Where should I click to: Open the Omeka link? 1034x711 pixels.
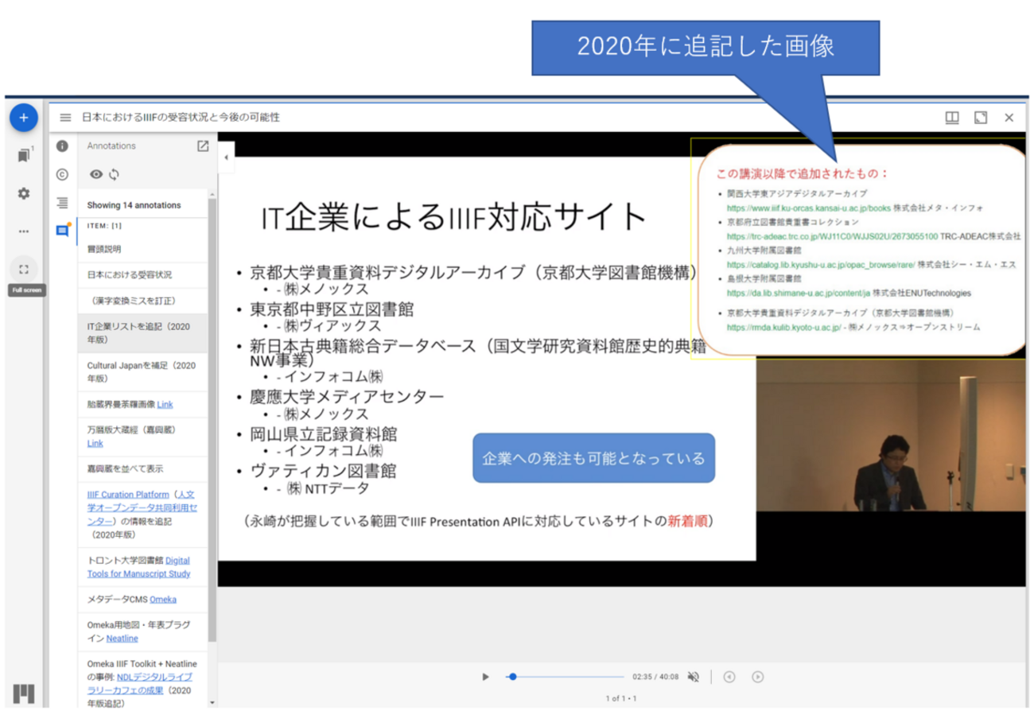coord(163,599)
